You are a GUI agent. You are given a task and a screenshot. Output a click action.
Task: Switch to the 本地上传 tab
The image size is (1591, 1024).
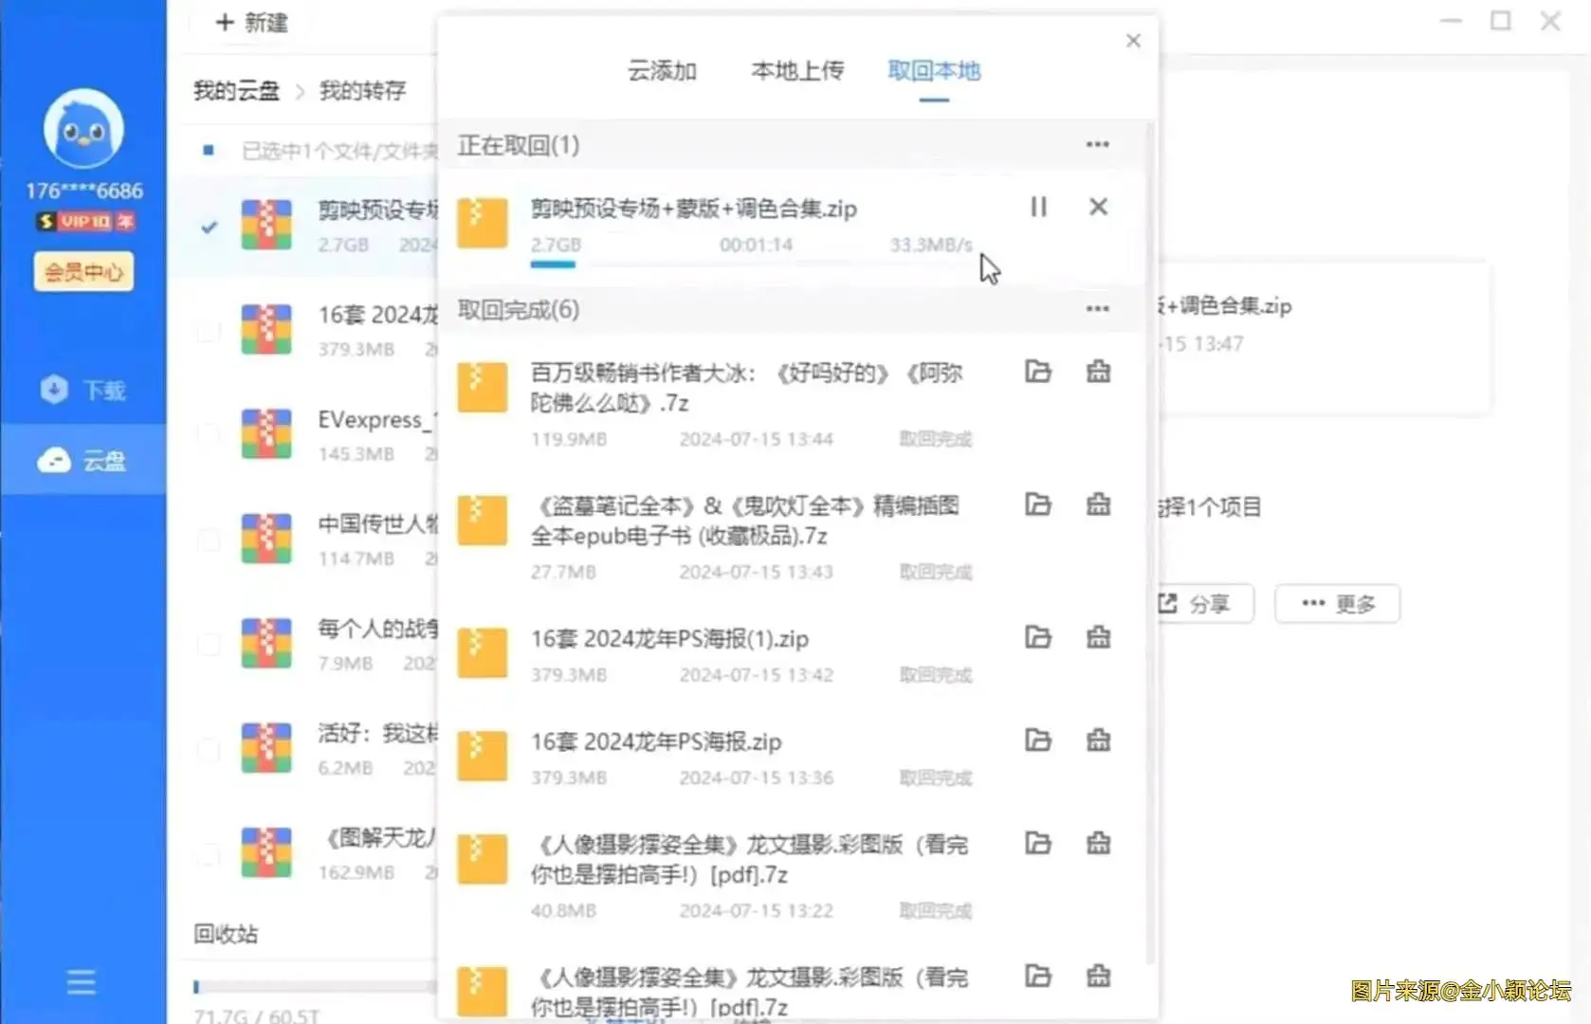point(797,71)
